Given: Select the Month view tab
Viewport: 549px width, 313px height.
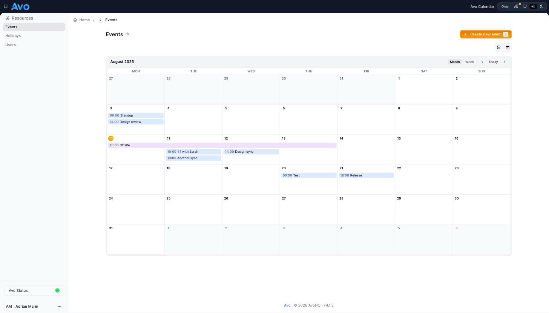Looking at the screenshot, I should point(455,62).
